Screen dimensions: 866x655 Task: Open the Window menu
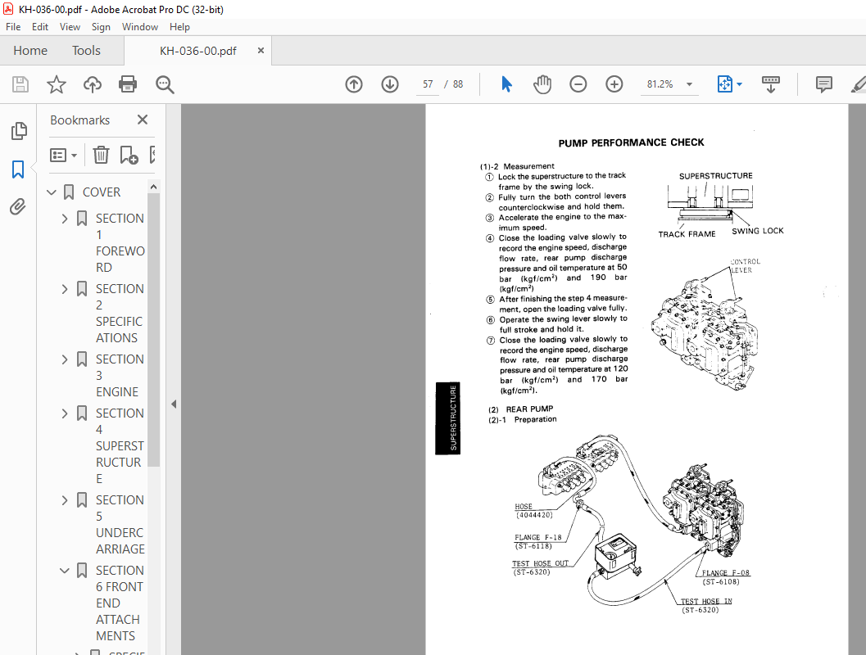[140, 26]
